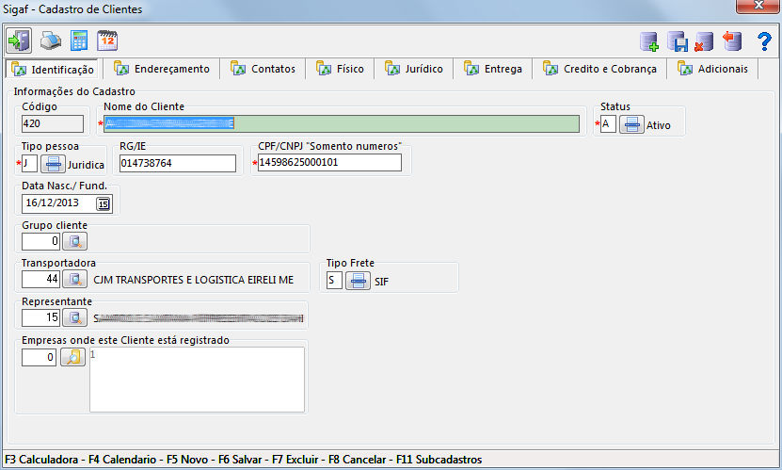The image size is (782, 470).
Task: Open the Status selection list button
Action: 630,124
